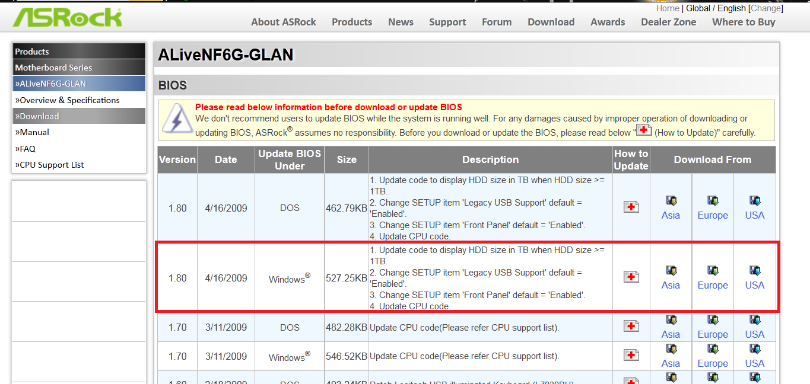Click the Home link at top right
Image resolution: width=810 pixels, height=384 pixels.
click(x=668, y=8)
